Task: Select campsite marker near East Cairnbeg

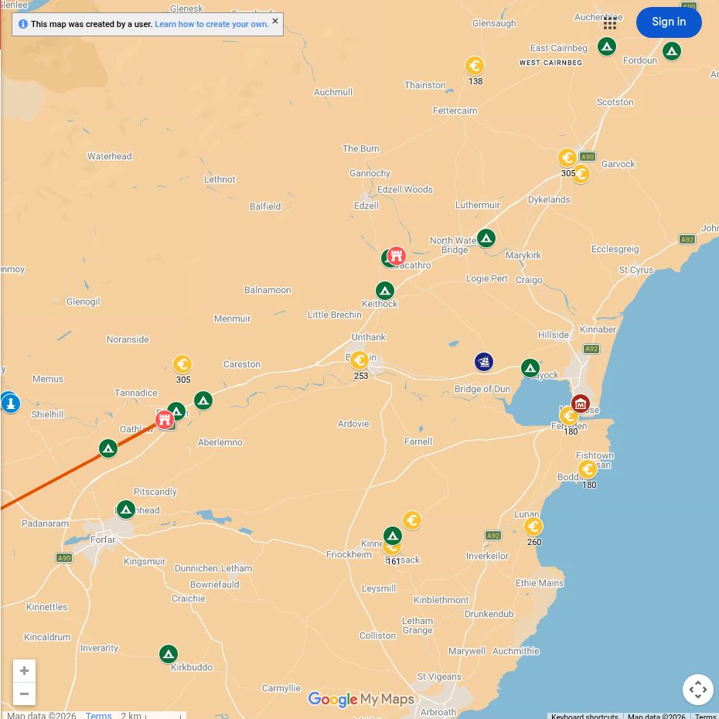Action: point(607,46)
